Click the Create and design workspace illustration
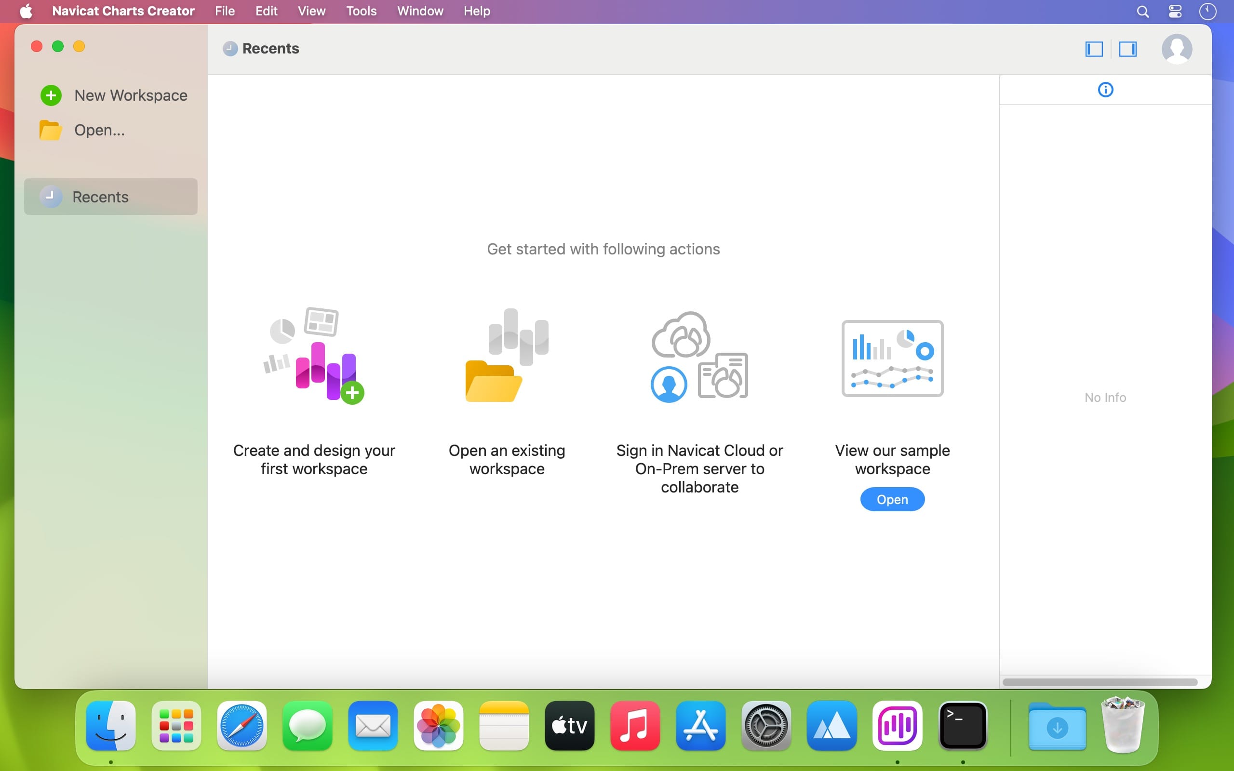The width and height of the screenshot is (1234, 771). pos(314,356)
